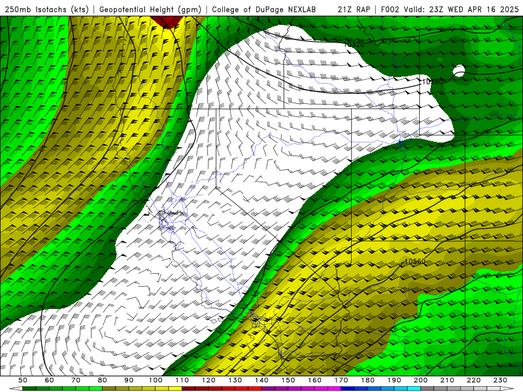The height and width of the screenshot is (392, 523).
Task: Click the 'Geopotential Height (gpm)' title text
Action: pos(150,9)
